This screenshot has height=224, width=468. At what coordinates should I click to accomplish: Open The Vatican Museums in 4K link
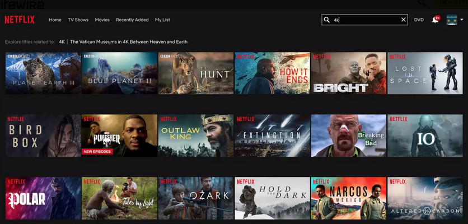129,42
